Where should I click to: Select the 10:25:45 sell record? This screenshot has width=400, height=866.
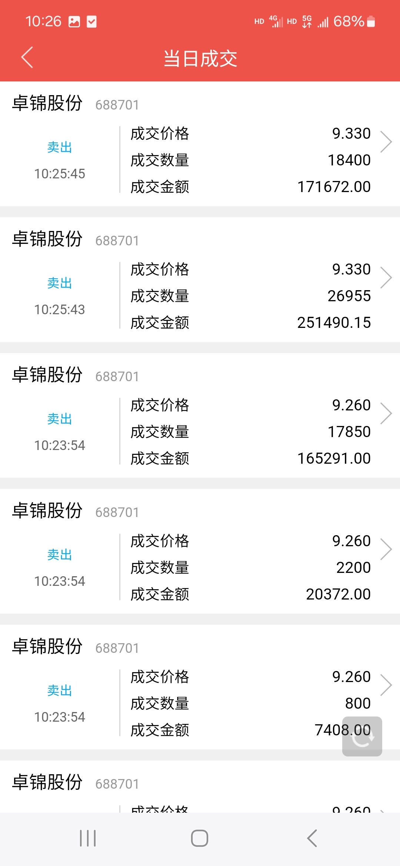(200, 144)
